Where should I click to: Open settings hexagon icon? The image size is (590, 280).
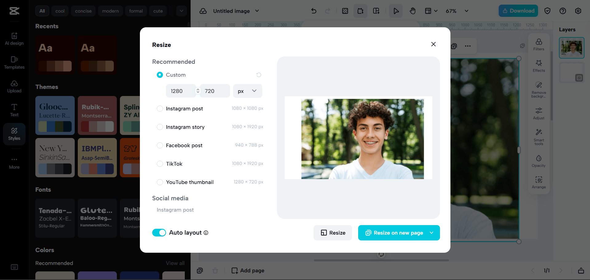[578, 11]
